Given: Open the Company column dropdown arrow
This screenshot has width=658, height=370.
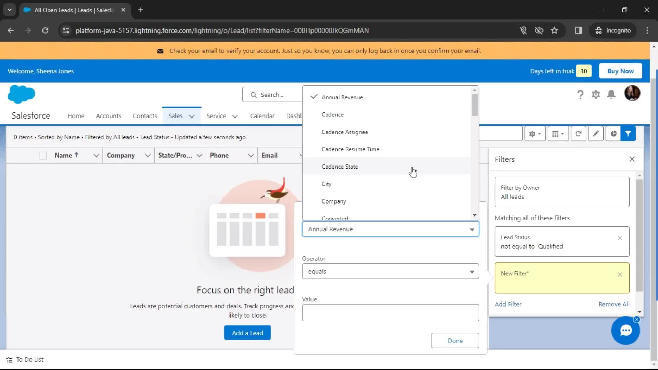Looking at the screenshot, I should [148, 156].
